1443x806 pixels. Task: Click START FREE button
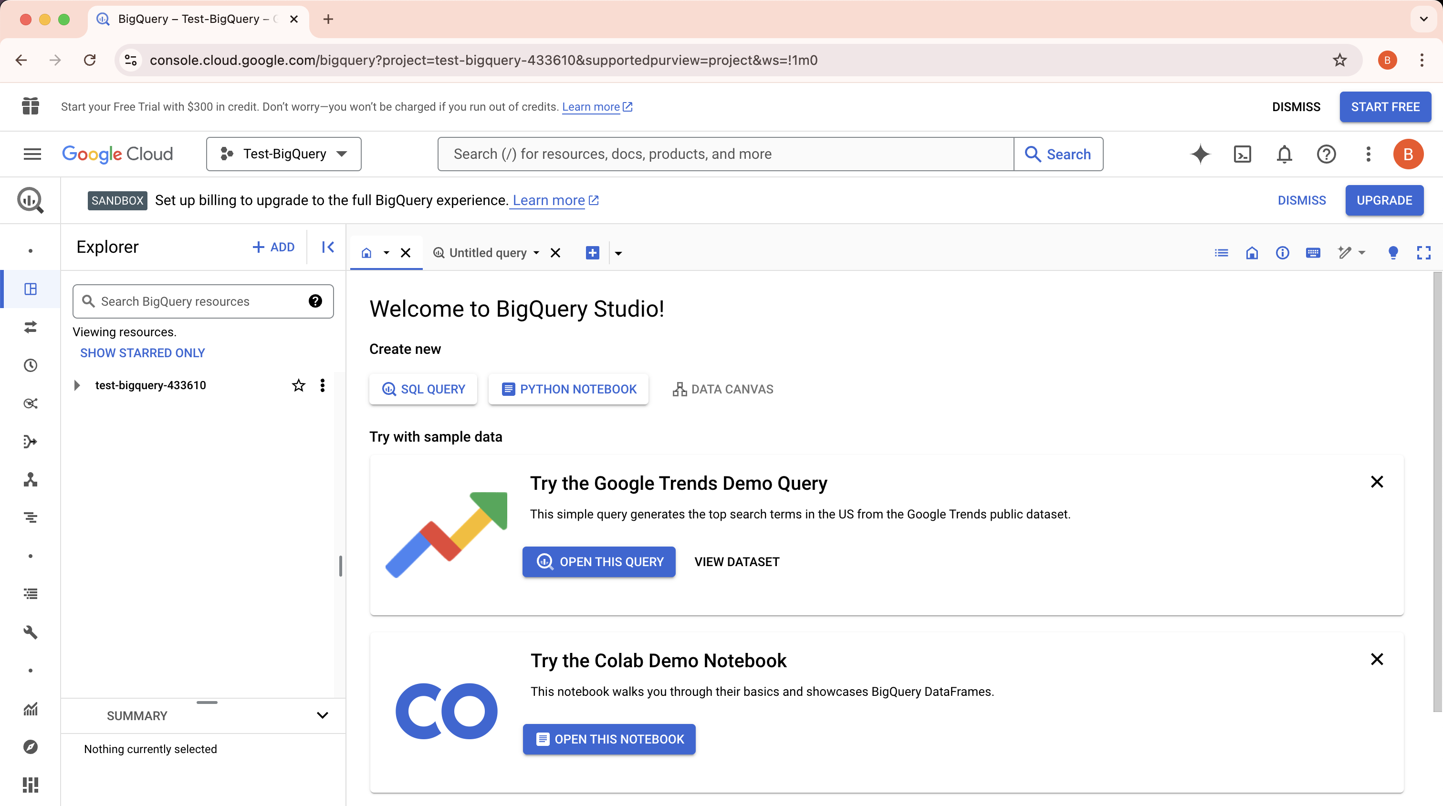(x=1385, y=106)
